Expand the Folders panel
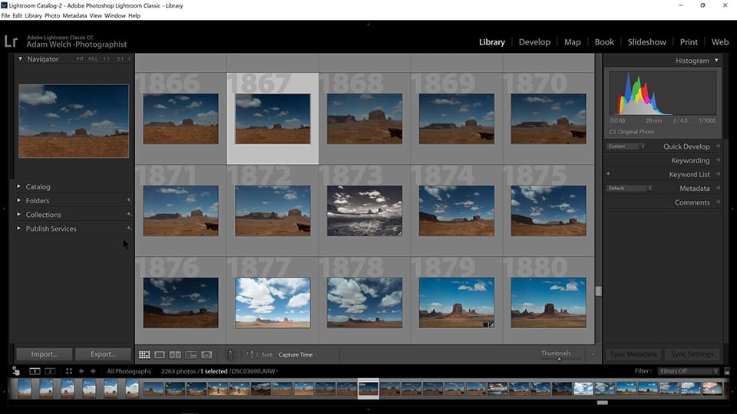 coord(18,200)
